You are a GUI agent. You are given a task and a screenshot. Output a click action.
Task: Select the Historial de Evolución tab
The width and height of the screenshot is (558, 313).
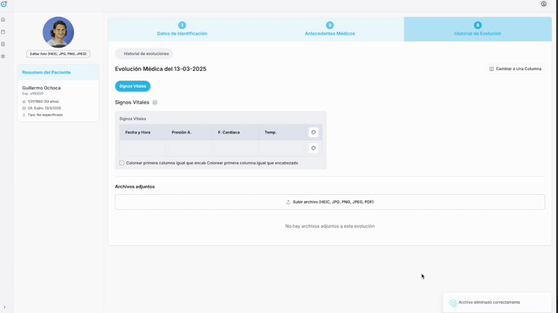pyautogui.click(x=478, y=29)
